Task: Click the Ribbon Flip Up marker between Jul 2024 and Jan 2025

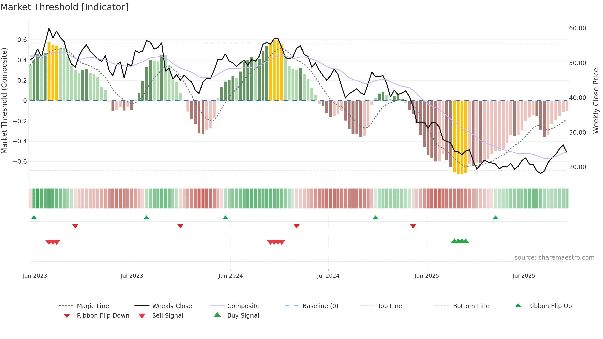Action: pos(375,217)
